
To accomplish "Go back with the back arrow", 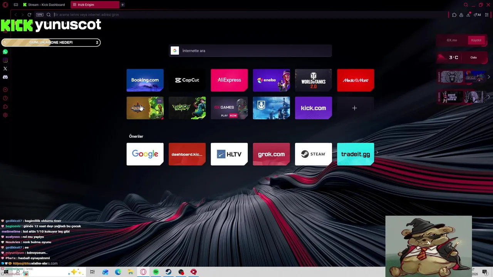I will (15, 15).
